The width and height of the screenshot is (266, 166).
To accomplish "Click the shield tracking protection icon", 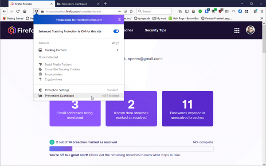I will click(36, 12).
